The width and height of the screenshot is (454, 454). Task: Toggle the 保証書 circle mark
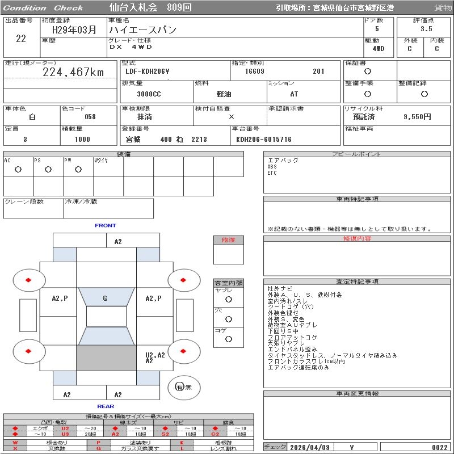tap(368, 72)
